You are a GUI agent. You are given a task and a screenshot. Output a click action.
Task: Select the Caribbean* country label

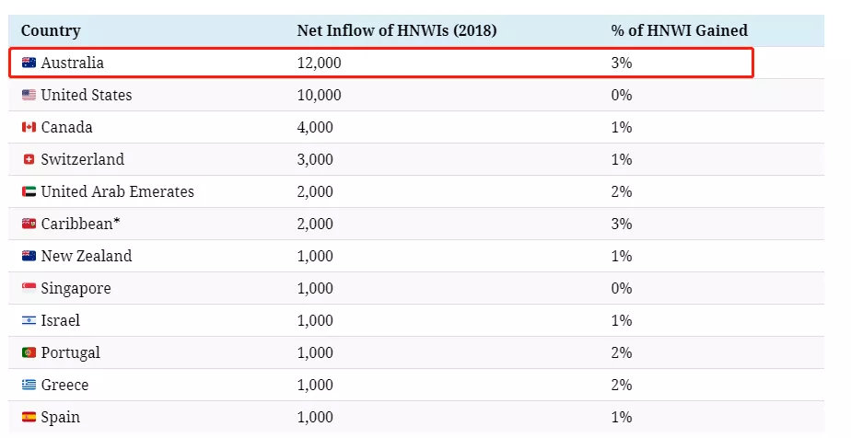click(80, 224)
